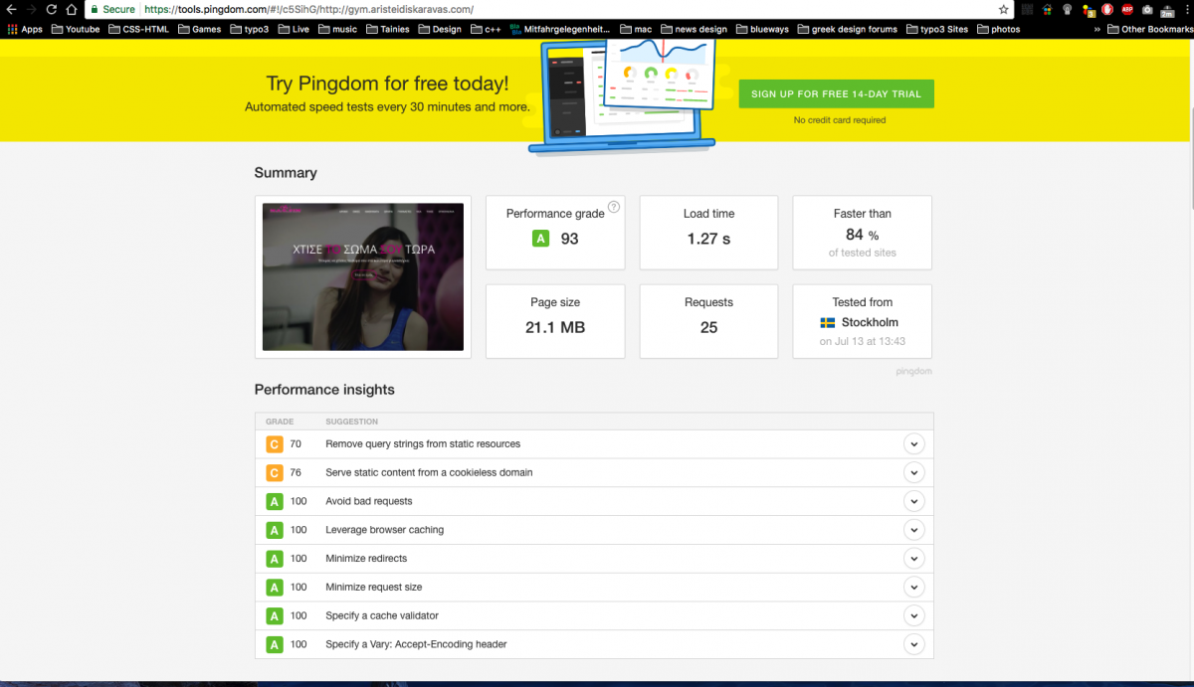
Task: Open the Chrome three-dot menu
Action: (1185, 9)
